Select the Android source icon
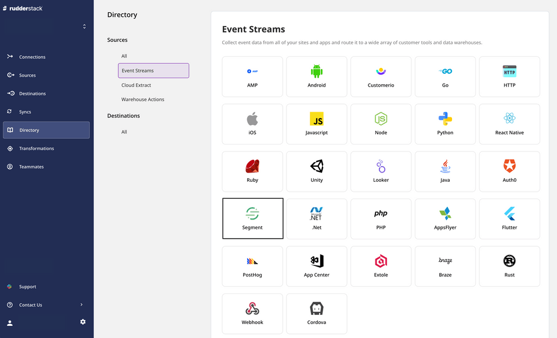The width and height of the screenshot is (557, 338). (x=316, y=71)
